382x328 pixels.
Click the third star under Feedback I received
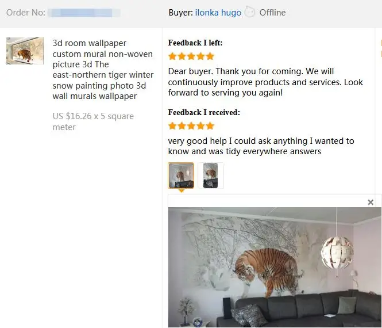(x=191, y=126)
